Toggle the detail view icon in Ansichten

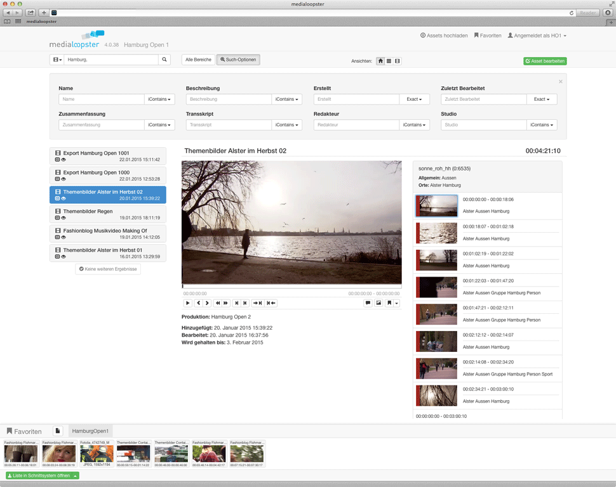pos(396,61)
